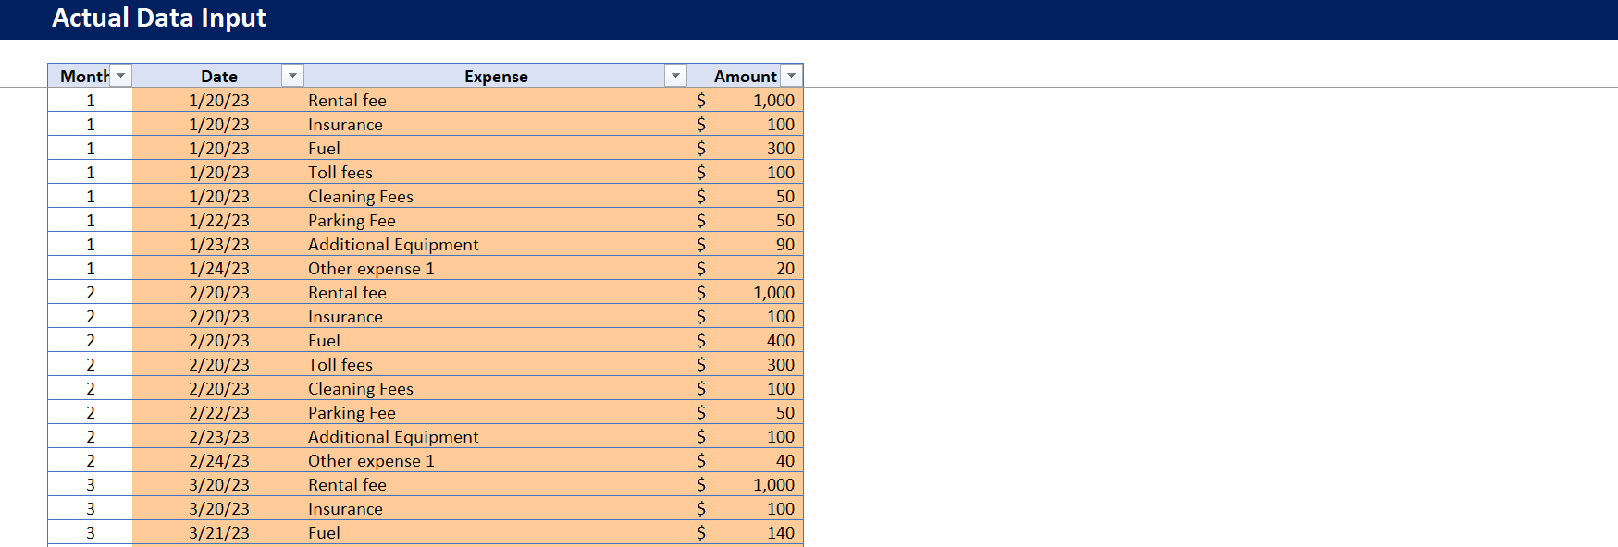This screenshot has height=547, width=1618.
Task: Select the 1/24/23 Other expense 1 cell
Action: pyautogui.click(x=496, y=268)
